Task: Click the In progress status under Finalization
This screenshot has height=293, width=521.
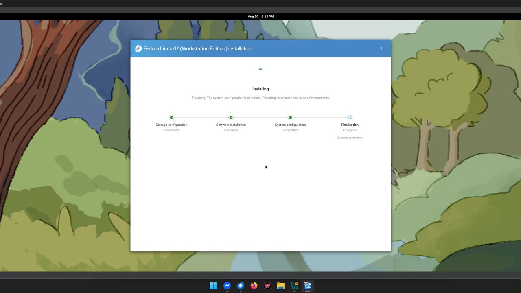Action: coord(350,130)
